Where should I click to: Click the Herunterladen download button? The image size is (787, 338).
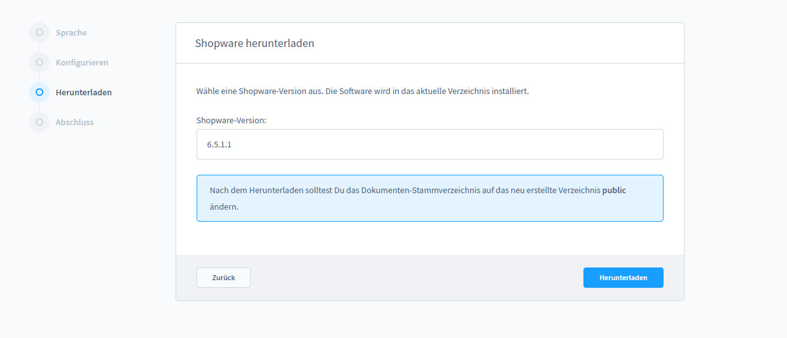click(623, 278)
